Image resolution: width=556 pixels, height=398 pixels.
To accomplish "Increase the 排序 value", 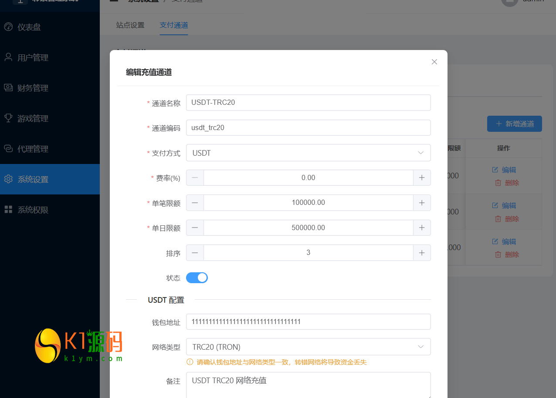I will [x=422, y=253].
